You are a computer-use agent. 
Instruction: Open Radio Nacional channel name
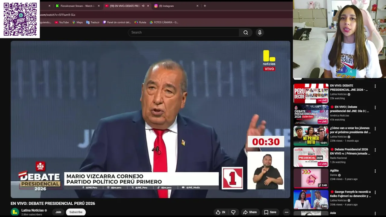pyautogui.click(x=339, y=158)
